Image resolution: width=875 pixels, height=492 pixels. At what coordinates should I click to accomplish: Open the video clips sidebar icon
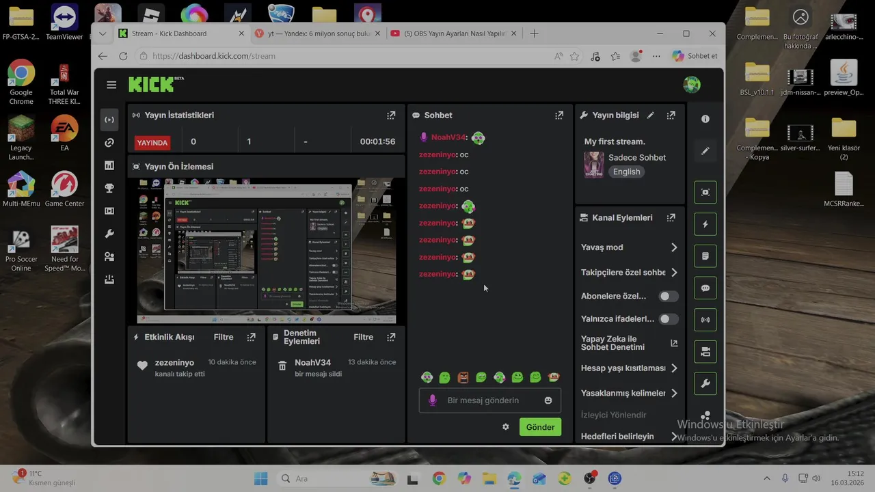point(109,211)
